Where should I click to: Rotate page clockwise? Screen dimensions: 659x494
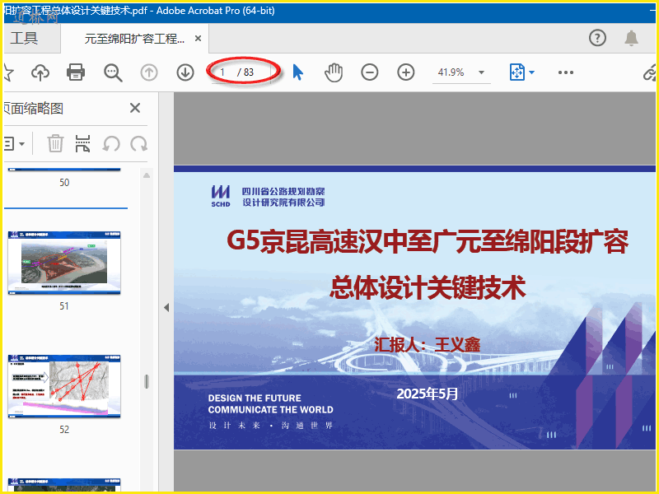pyautogui.click(x=138, y=144)
